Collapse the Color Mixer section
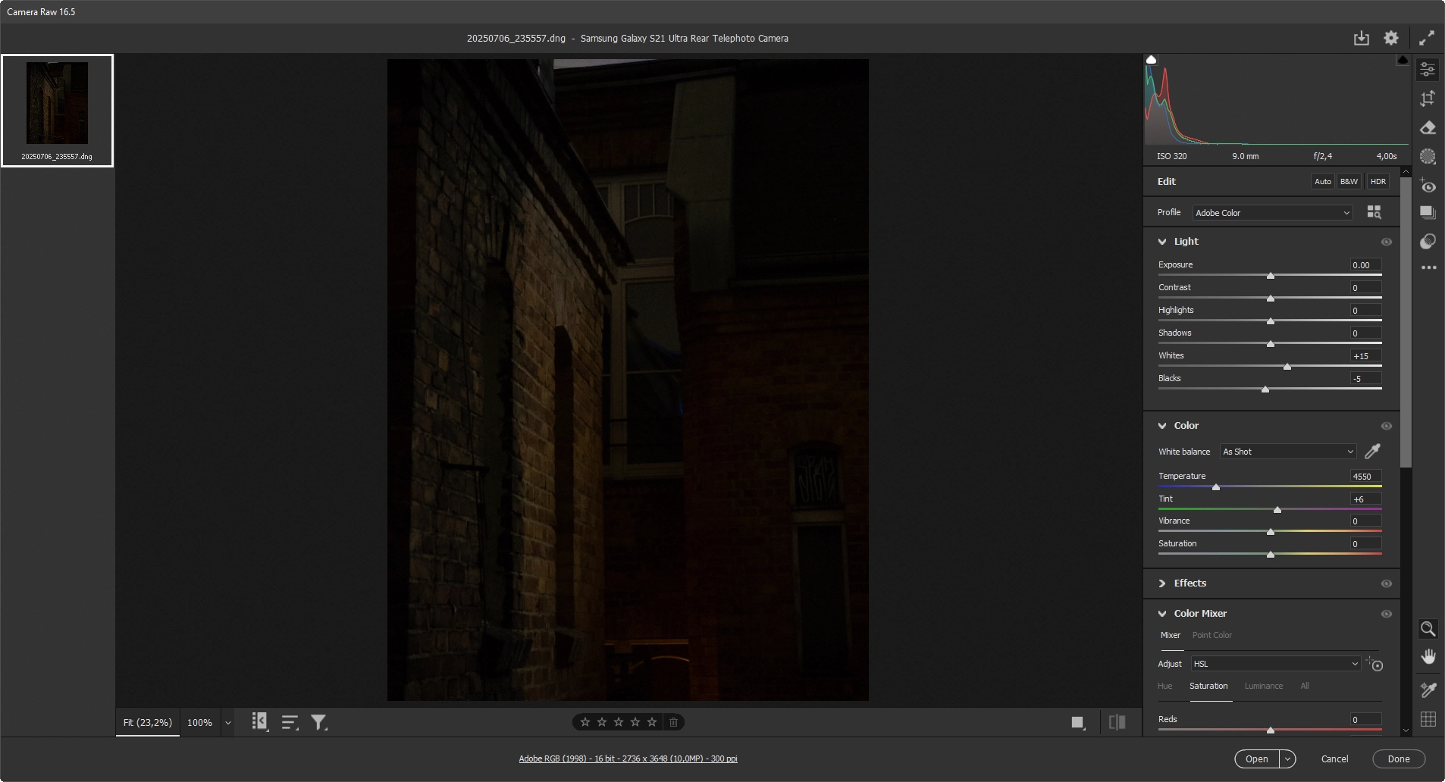Screen dimensions: 1445x782 click(x=1162, y=614)
